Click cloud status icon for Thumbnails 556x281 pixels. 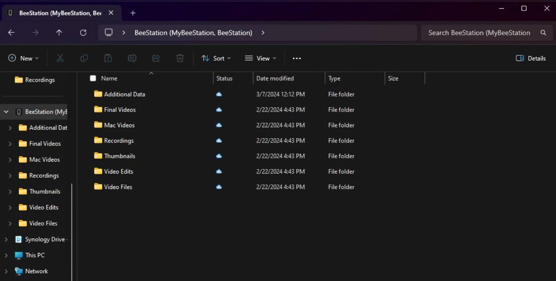click(219, 156)
